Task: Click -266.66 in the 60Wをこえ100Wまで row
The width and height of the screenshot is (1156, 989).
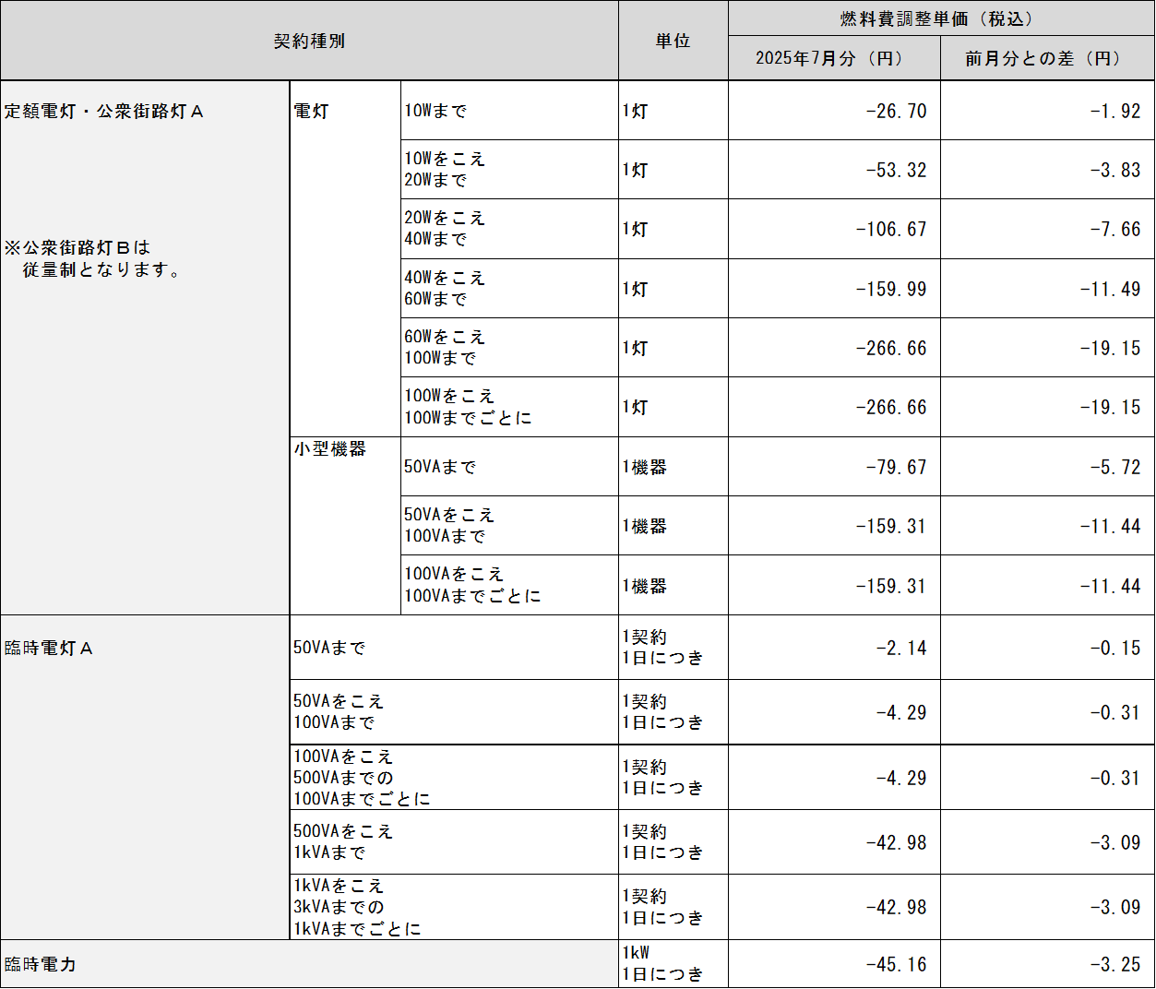Action: pos(891,348)
